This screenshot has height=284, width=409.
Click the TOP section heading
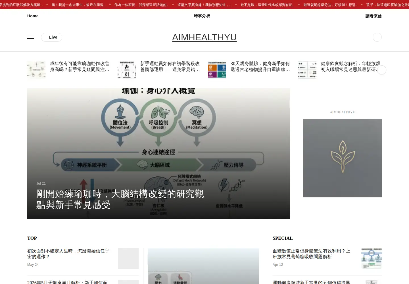[32, 238]
